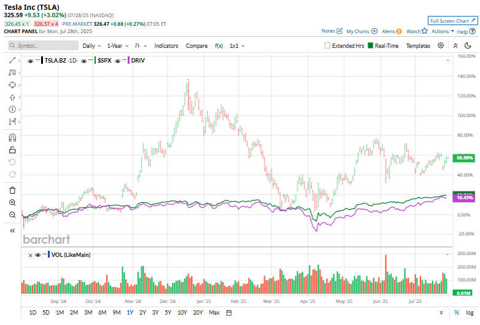
Task: Open the DRIV series options menu
Action: [x=124, y=60]
